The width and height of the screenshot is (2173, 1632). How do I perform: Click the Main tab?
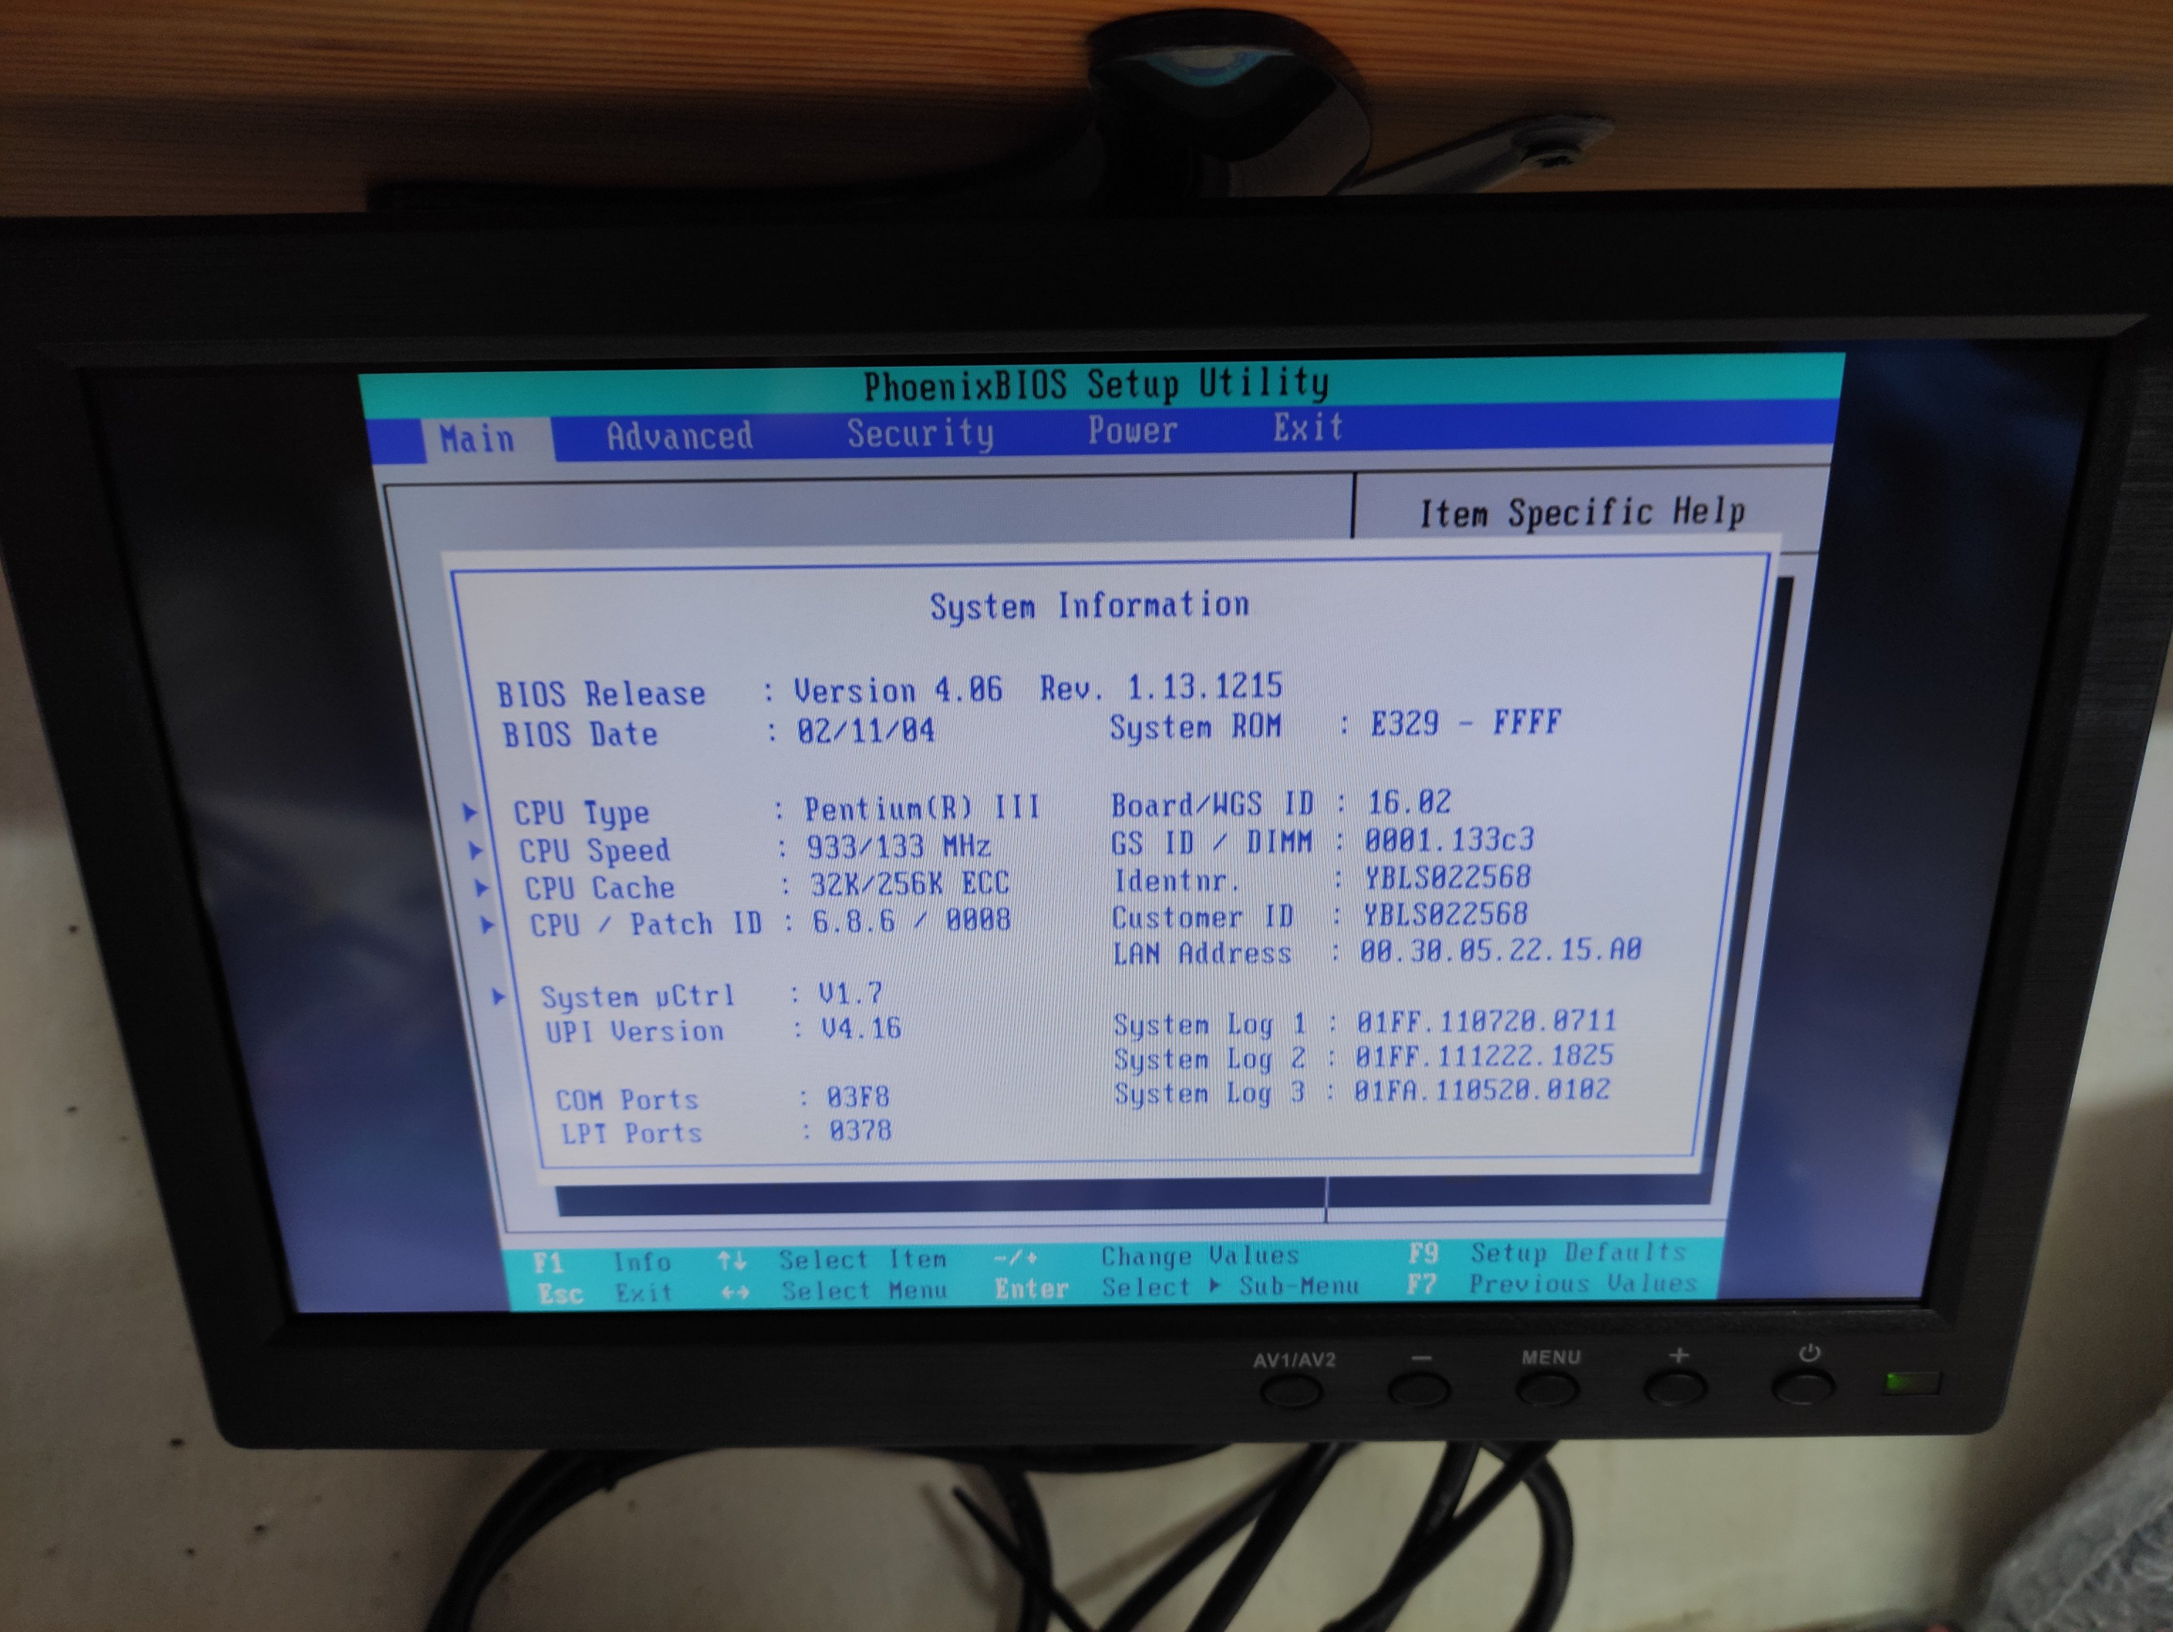[x=478, y=439]
